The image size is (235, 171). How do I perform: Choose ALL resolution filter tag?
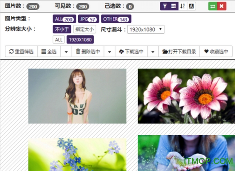59,40
